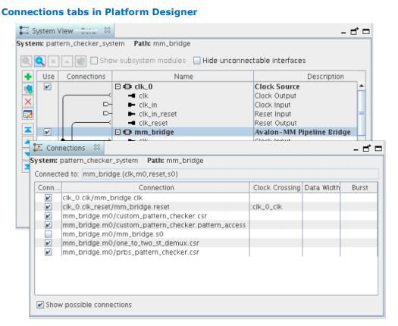Image resolution: width=398 pixels, height=326 pixels.
Task: Enable mm_bridge.m0/mm_bridge.s0 connection
Action: coord(49,234)
